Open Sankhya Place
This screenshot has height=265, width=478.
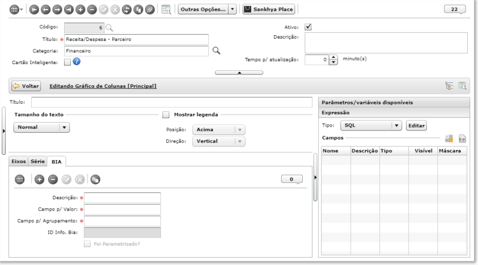coord(269,10)
